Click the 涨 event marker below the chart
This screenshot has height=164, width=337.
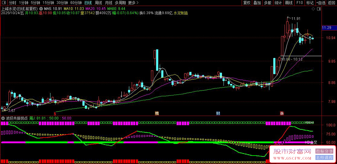point(281,113)
